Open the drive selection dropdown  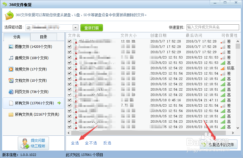tap(75, 28)
